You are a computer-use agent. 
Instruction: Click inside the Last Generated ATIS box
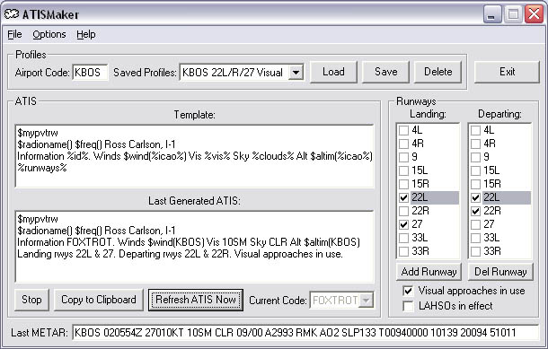coord(195,247)
